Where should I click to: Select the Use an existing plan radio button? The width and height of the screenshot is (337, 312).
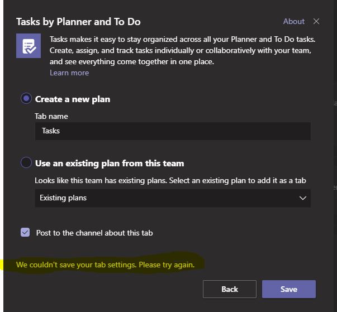tap(26, 163)
